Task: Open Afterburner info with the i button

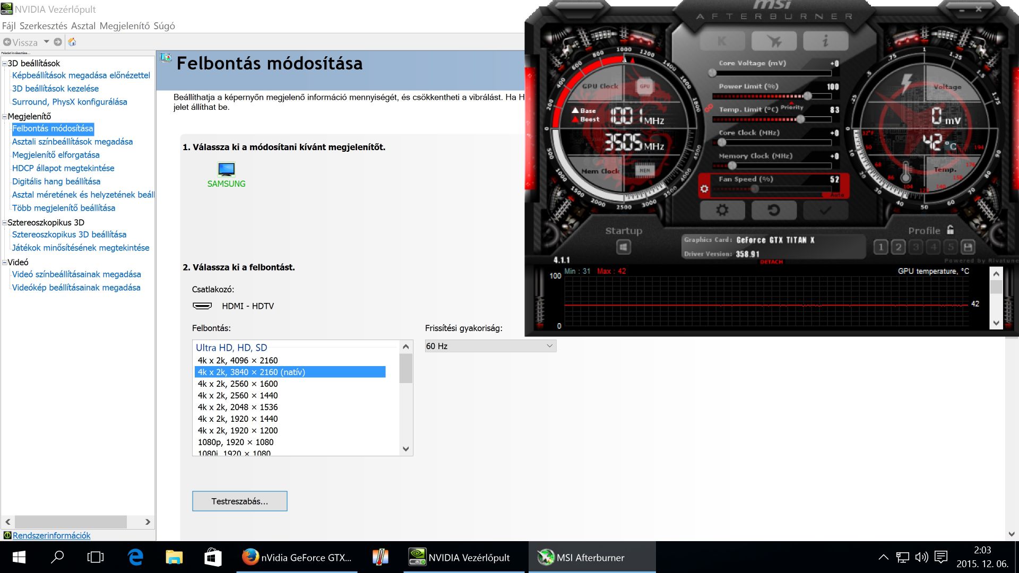Action: click(825, 41)
